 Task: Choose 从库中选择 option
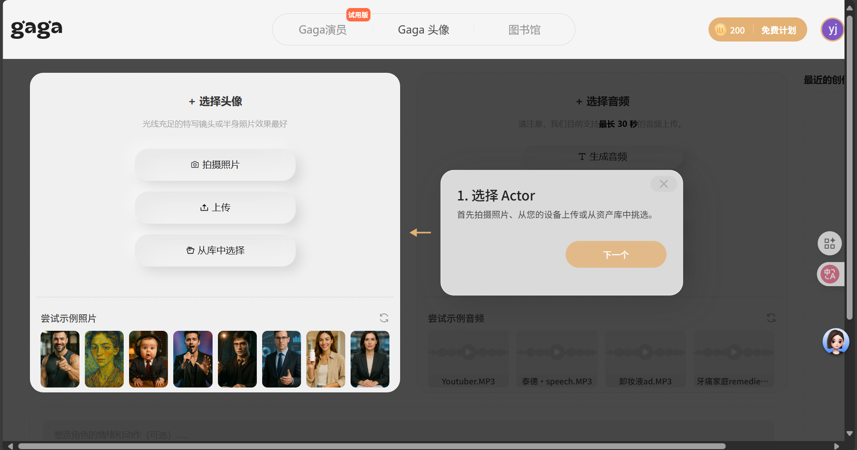click(215, 250)
